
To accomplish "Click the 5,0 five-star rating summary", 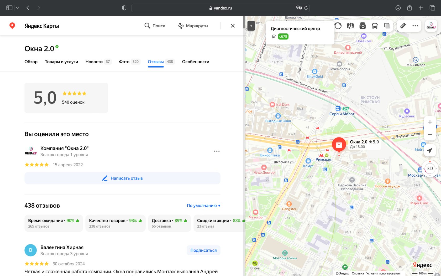I will point(66,98).
